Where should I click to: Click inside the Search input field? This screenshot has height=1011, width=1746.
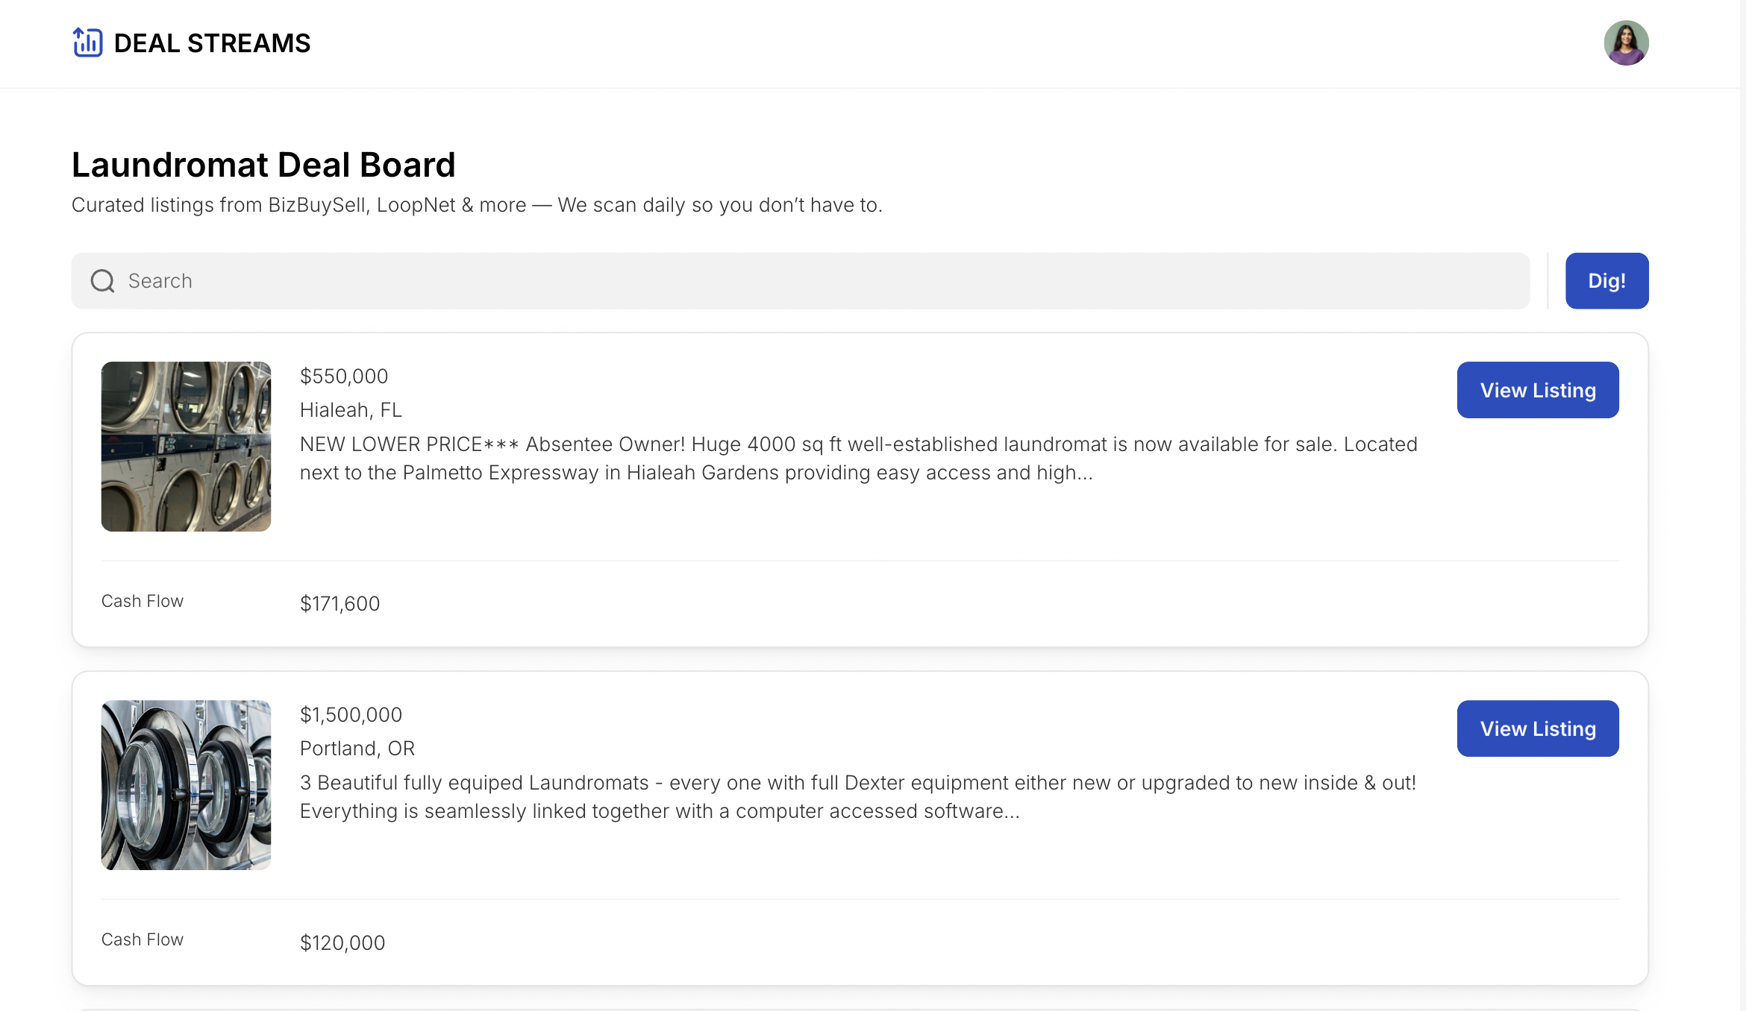[801, 281]
